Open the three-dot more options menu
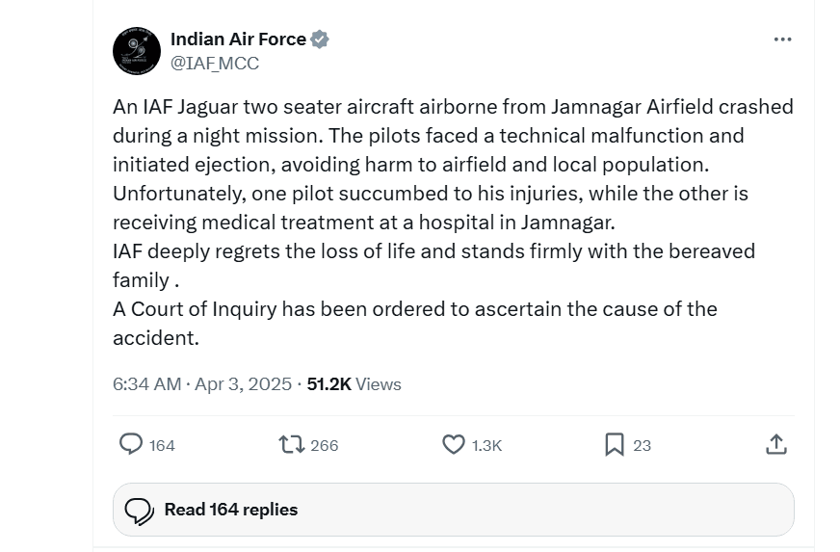 point(782,39)
